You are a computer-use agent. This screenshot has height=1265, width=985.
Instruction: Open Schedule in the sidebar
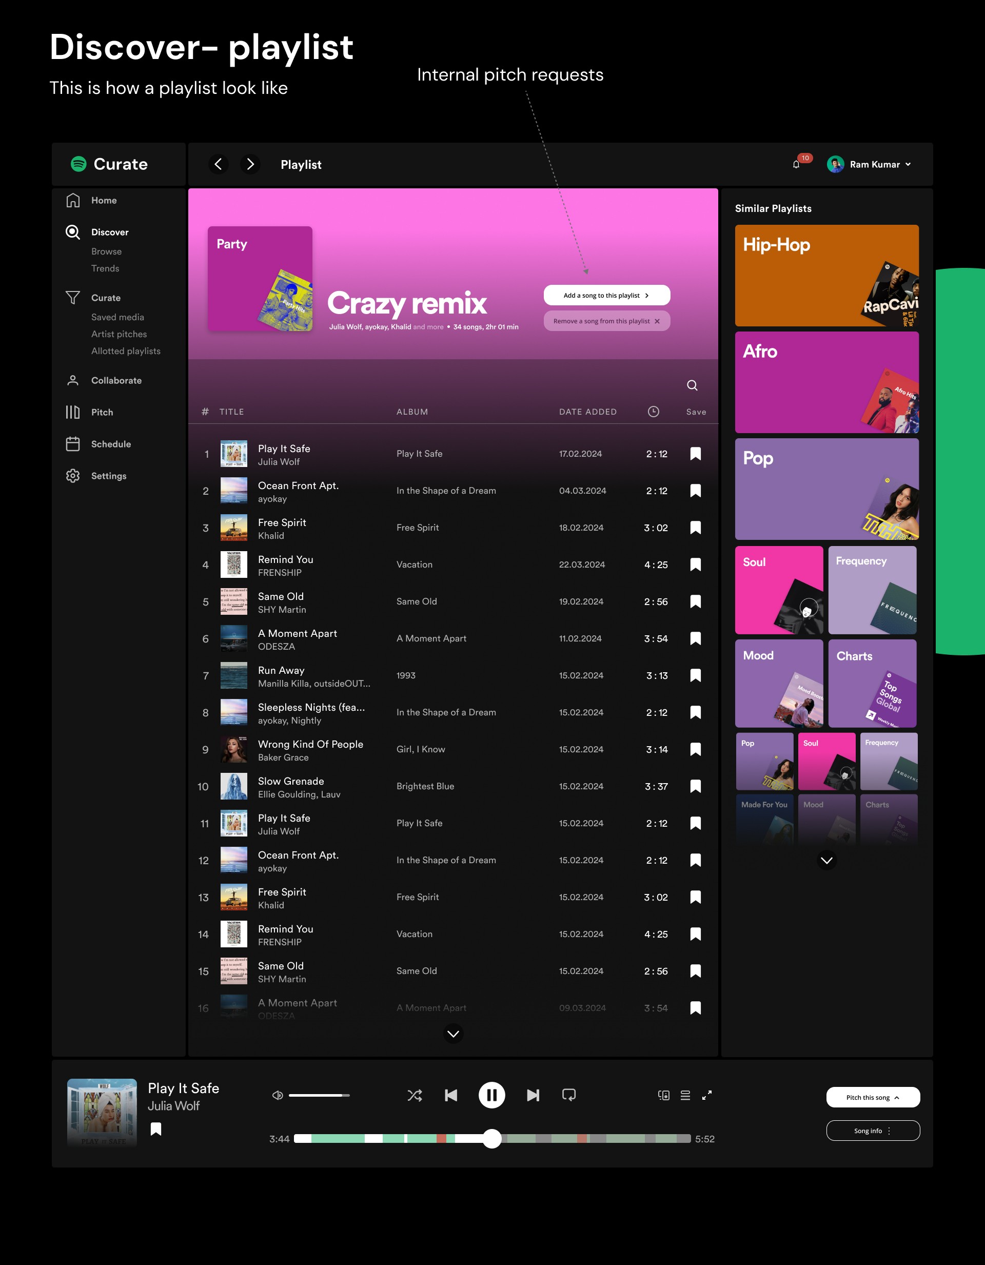pos(111,444)
